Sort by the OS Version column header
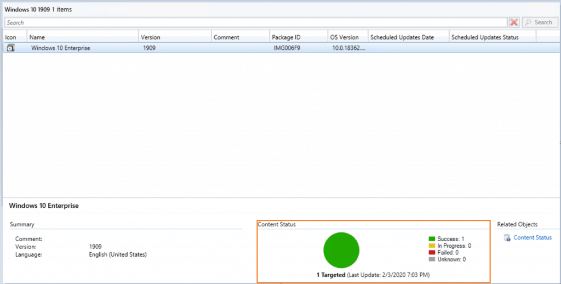The height and width of the screenshot is (284, 561). click(x=348, y=37)
